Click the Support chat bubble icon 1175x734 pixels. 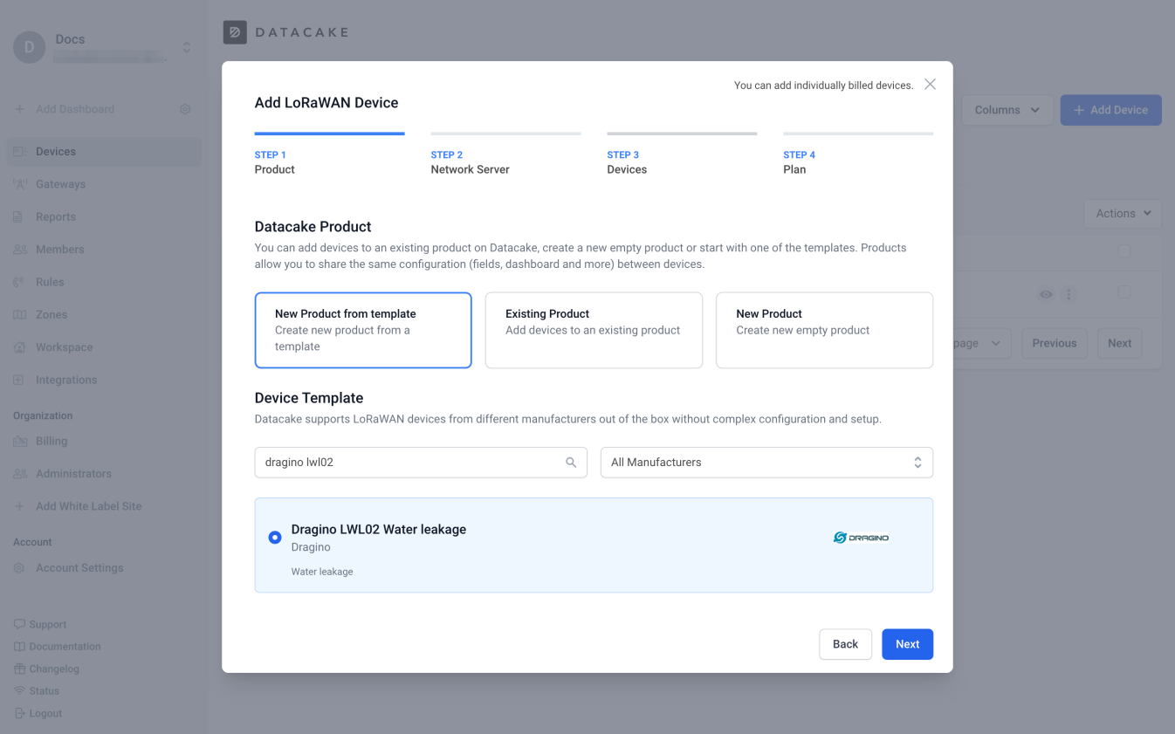(x=19, y=625)
